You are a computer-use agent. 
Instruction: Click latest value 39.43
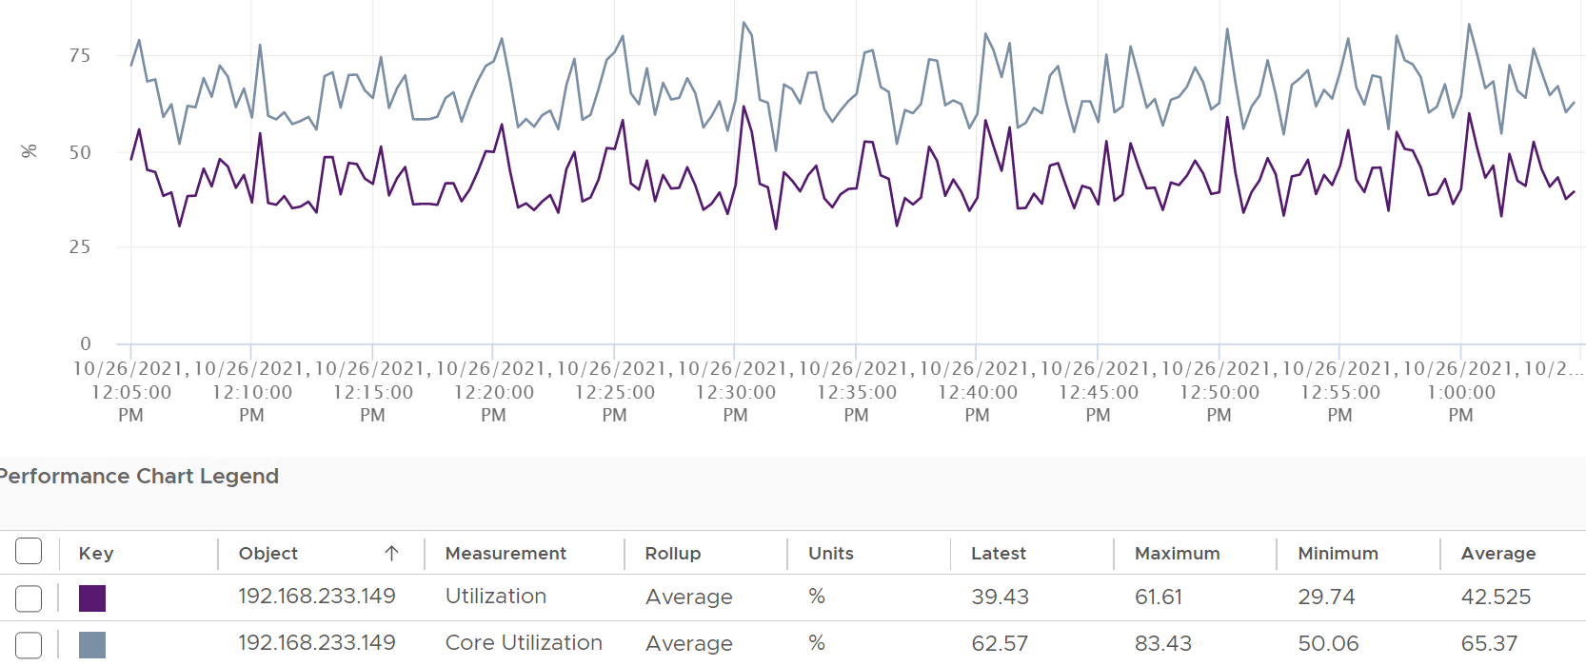[x=1000, y=597]
